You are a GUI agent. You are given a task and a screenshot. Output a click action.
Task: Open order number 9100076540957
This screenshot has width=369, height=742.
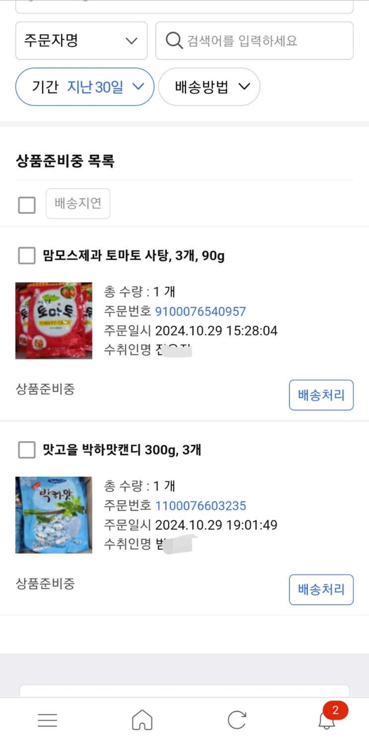tap(201, 312)
